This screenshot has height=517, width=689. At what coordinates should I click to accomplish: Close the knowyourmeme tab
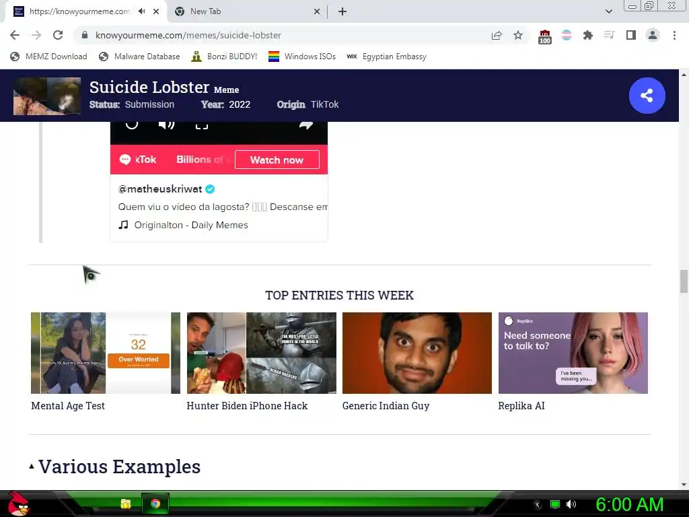click(x=156, y=11)
